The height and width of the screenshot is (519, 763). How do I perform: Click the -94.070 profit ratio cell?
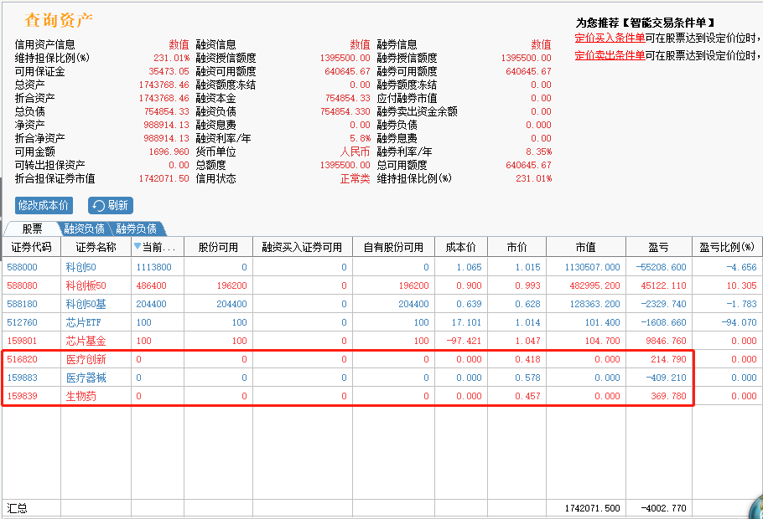click(741, 322)
